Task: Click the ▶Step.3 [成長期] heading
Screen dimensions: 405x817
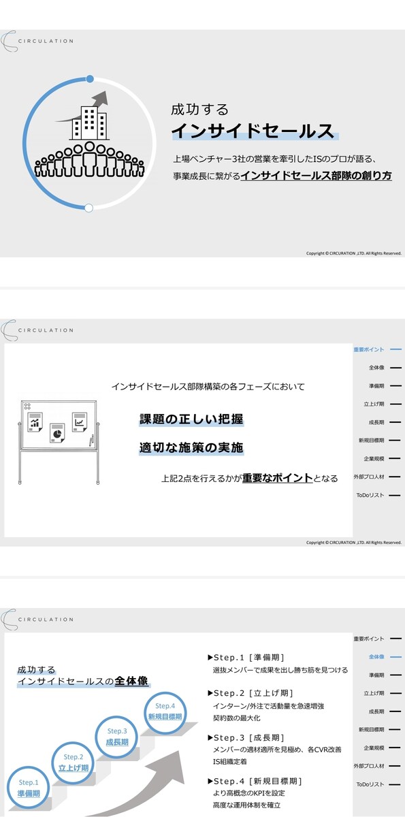Action: pos(246,737)
